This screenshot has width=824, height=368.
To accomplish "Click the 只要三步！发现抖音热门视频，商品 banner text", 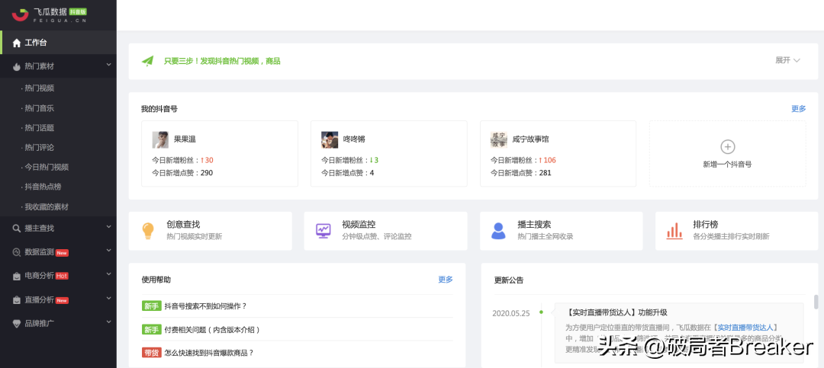I will (x=222, y=61).
